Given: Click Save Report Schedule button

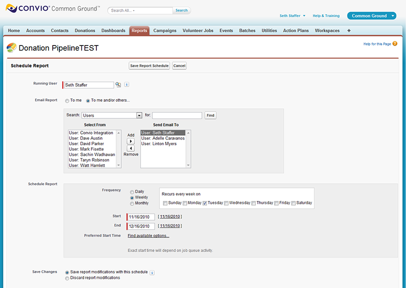Looking at the screenshot, I should 149,66.
